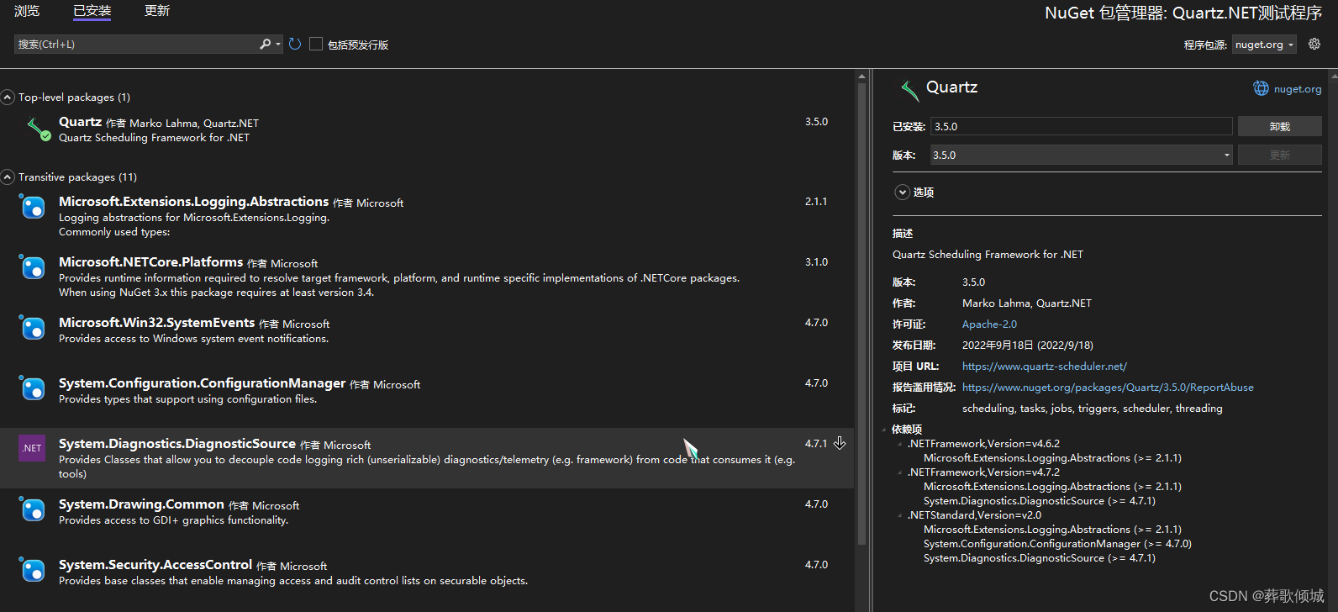The height and width of the screenshot is (612, 1338).
Task: Collapse Top-level packages group
Action: pyautogui.click(x=8, y=98)
